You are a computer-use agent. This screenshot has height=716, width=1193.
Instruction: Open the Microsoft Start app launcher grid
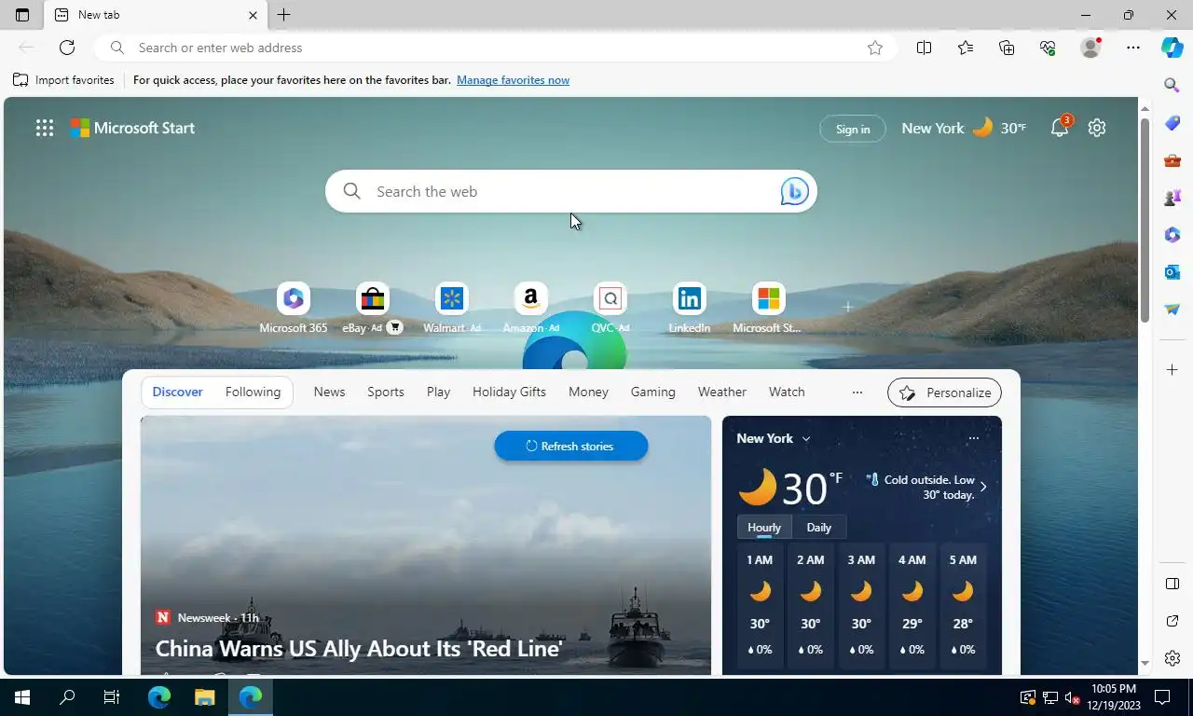click(x=45, y=129)
